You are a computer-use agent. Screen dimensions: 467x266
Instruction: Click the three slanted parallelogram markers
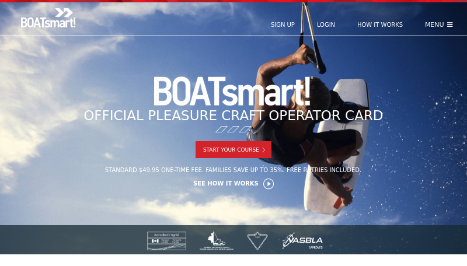click(x=233, y=129)
